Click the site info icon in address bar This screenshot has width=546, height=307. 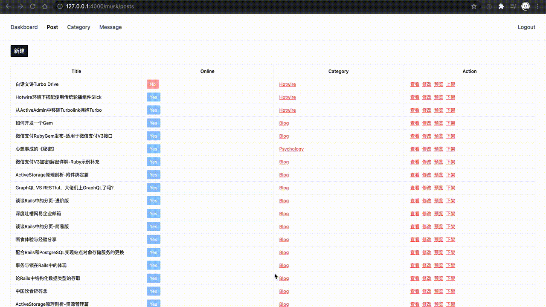point(60,6)
